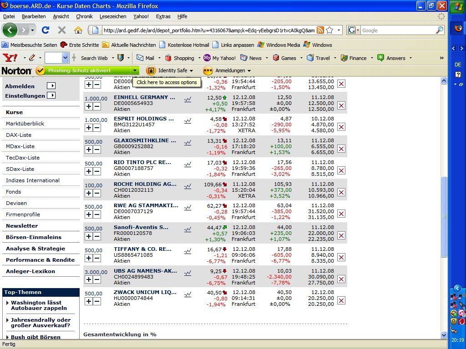Open Yahoo Finance toolbar button

[354, 58]
